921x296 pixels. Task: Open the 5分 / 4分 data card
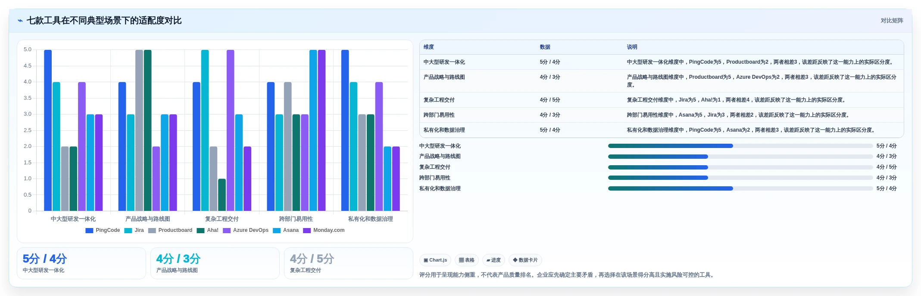(x=81, y=263)
